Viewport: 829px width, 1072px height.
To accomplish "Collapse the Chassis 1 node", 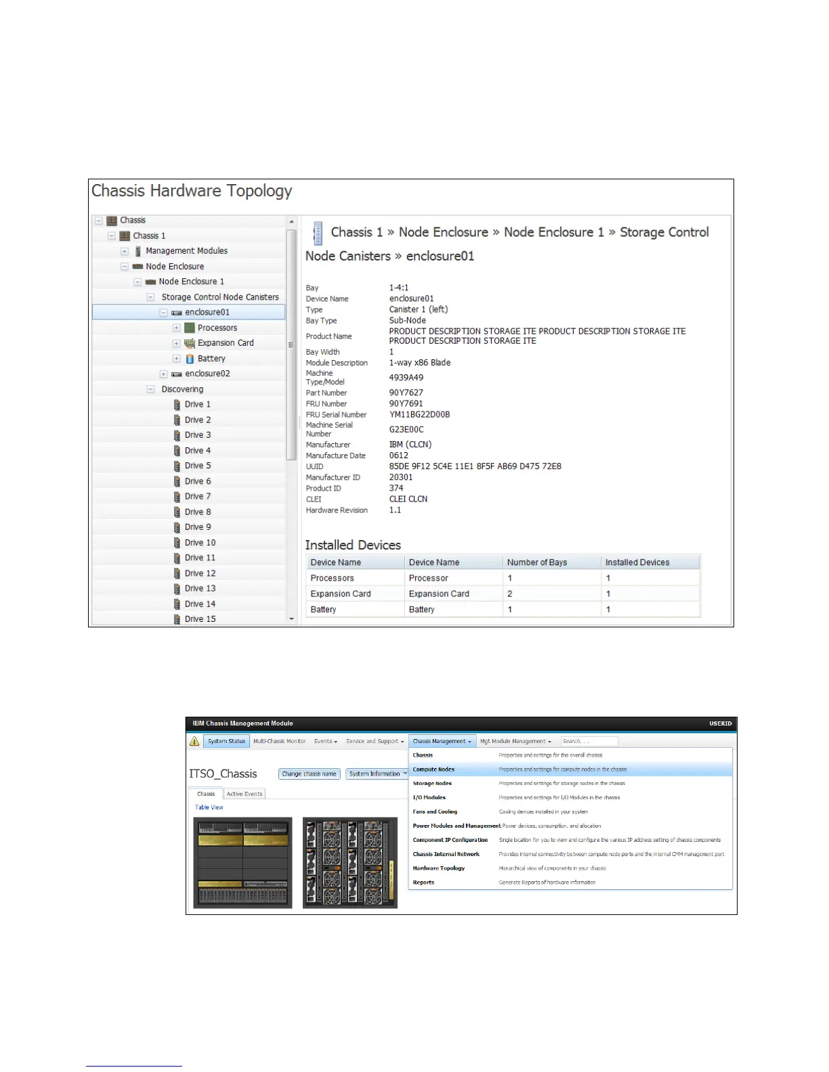I will coord(112,236).
